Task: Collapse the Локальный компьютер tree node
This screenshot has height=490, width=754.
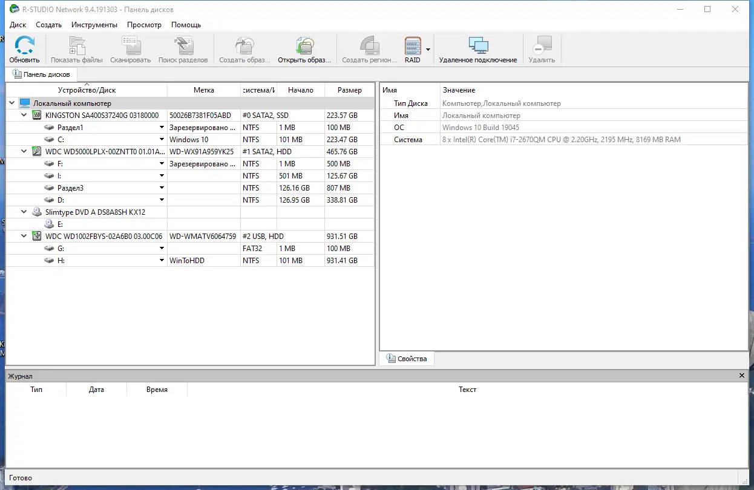Action: (11, 103)
